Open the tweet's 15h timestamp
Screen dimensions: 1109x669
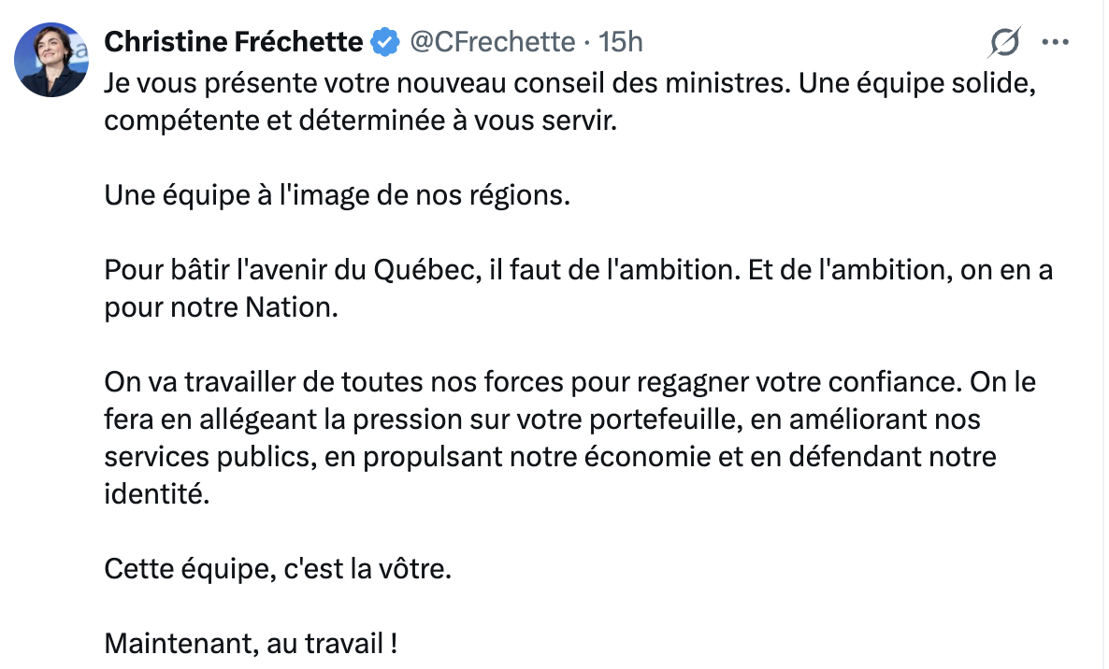(621, 42)
